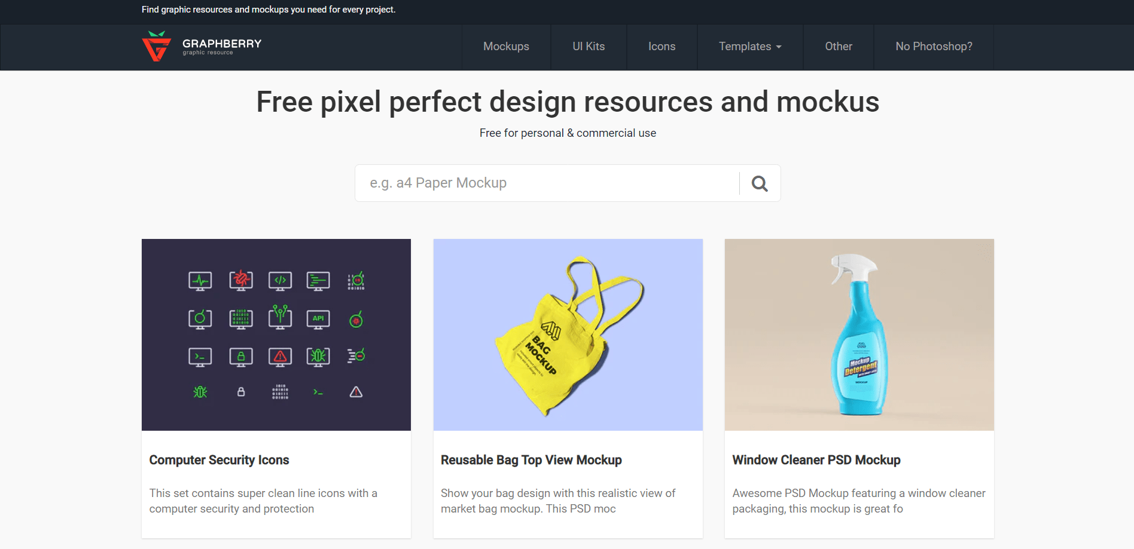Go to the Icons category
The width and height of the screenshot is (1134, 549).
click(x=661, y=47)
